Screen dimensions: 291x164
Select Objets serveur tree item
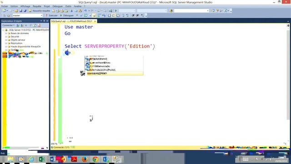[x=18, y=40]
